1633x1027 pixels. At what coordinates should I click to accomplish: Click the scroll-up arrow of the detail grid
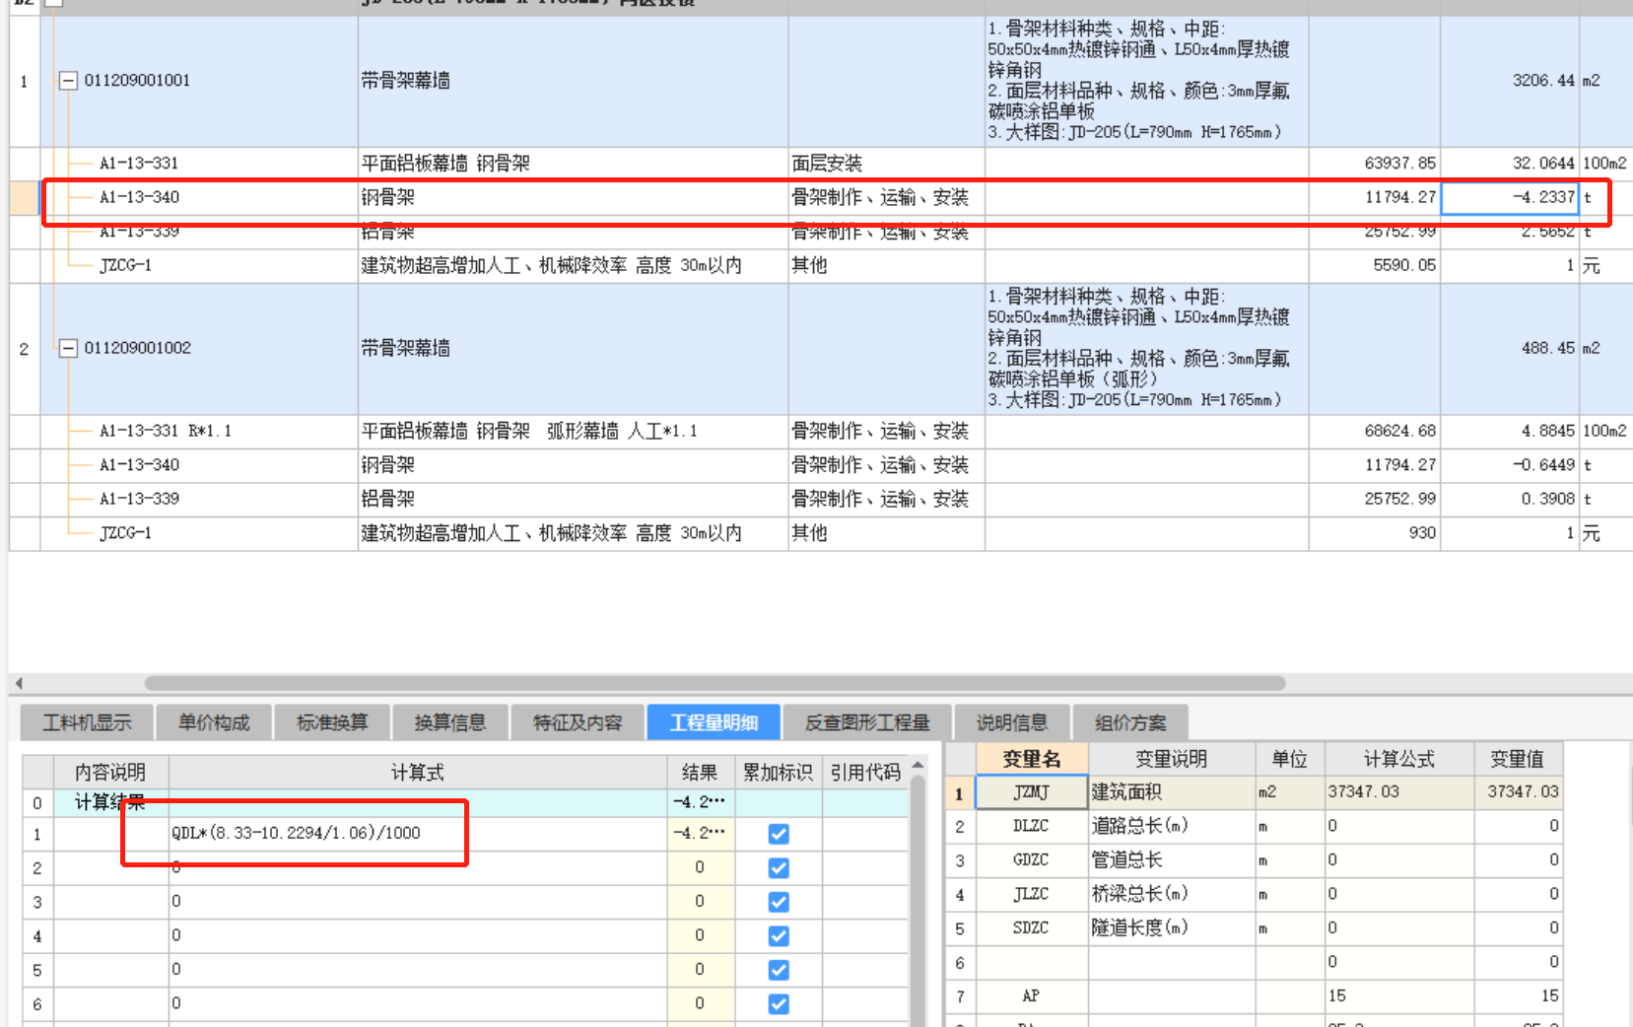(919, 765)
